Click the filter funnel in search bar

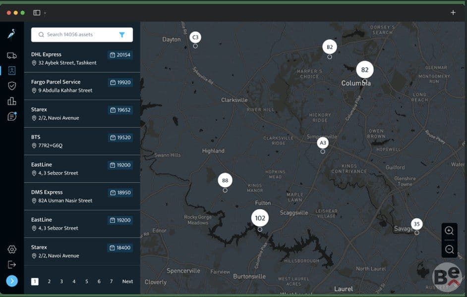(122, 35)
